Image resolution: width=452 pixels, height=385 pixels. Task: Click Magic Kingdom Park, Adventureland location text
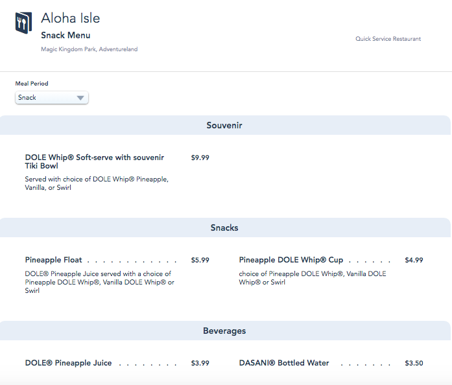(89, 49)
